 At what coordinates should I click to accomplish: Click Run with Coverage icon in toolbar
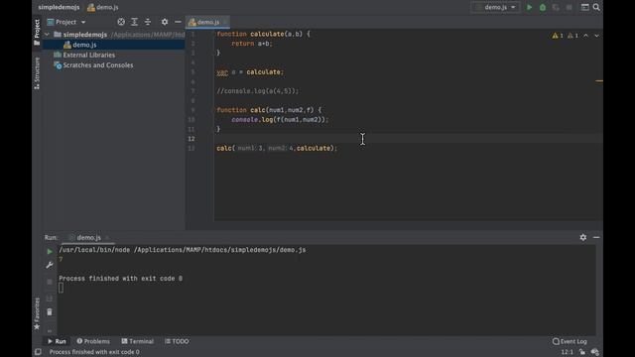coord(556,7)
